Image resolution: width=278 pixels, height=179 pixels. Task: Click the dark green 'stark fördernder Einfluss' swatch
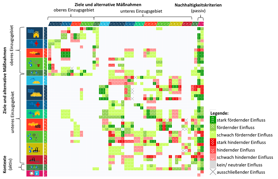211,120
